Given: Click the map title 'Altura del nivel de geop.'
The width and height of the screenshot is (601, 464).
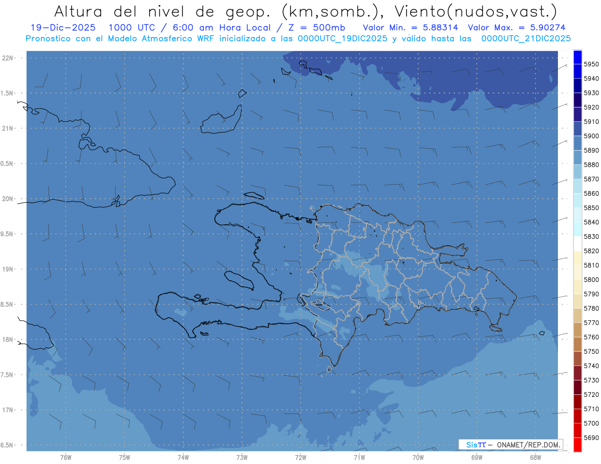Looking at the screenshot, I should point(162,11).
